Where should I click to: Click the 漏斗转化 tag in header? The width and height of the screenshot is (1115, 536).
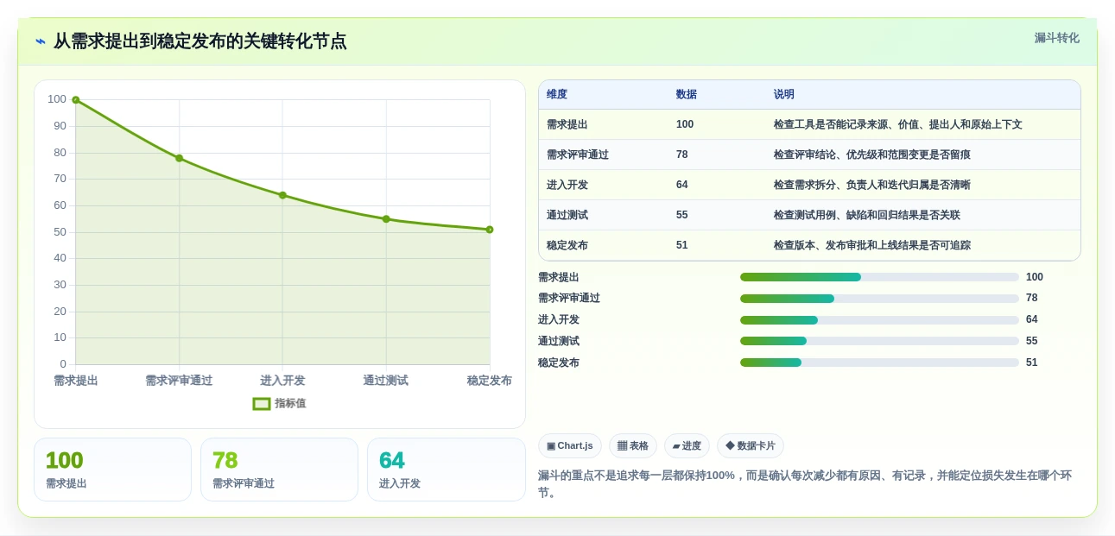click(x=1057, y=38)
